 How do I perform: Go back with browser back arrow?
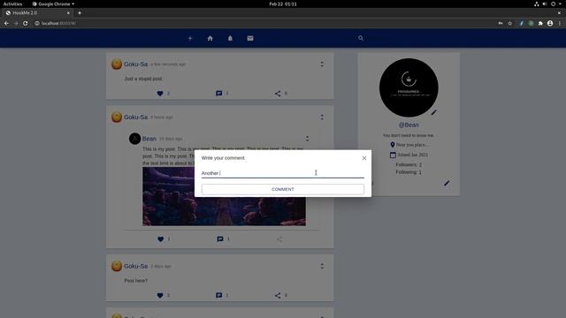[6, 23]
